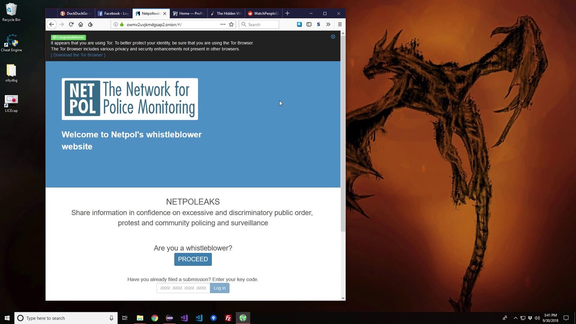Select Cheat Engine desktop shortcut
This screenshot has height=324, width=576.
(11, 43)
